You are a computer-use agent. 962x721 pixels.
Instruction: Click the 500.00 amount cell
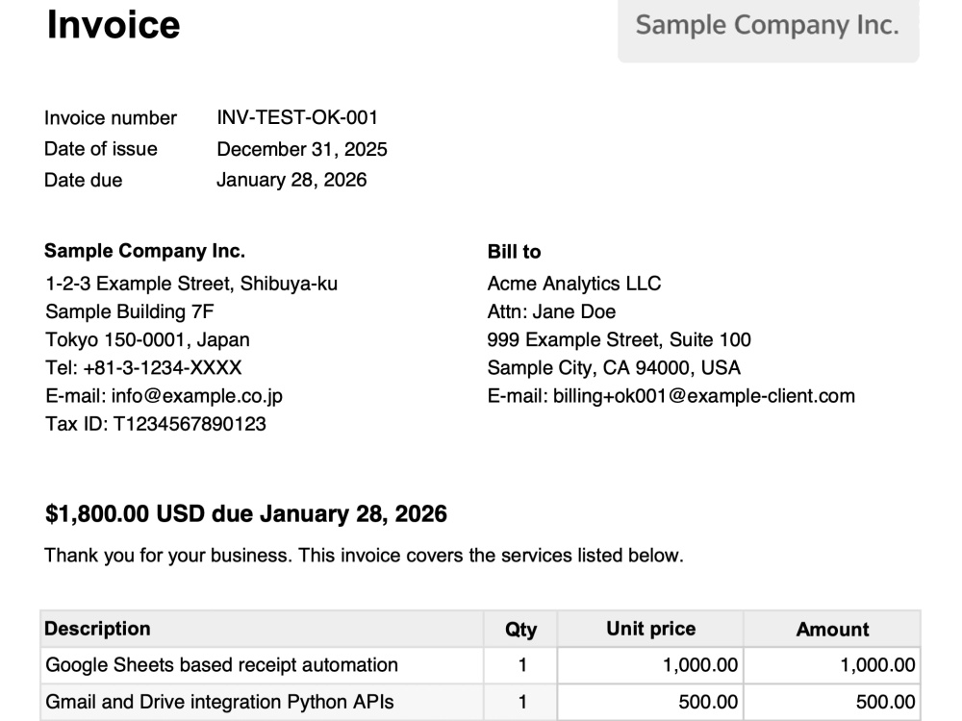click(x=832, y=703)
